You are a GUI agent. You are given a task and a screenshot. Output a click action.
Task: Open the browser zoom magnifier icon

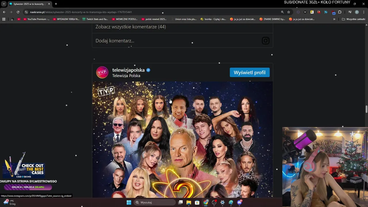click(282, 12)
